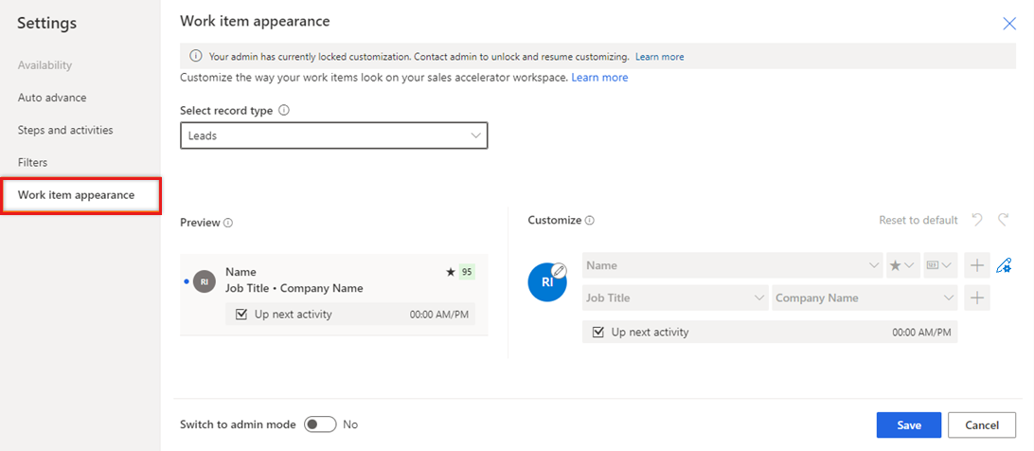
Task: Click the blue Save button
Action: [908, 425]
